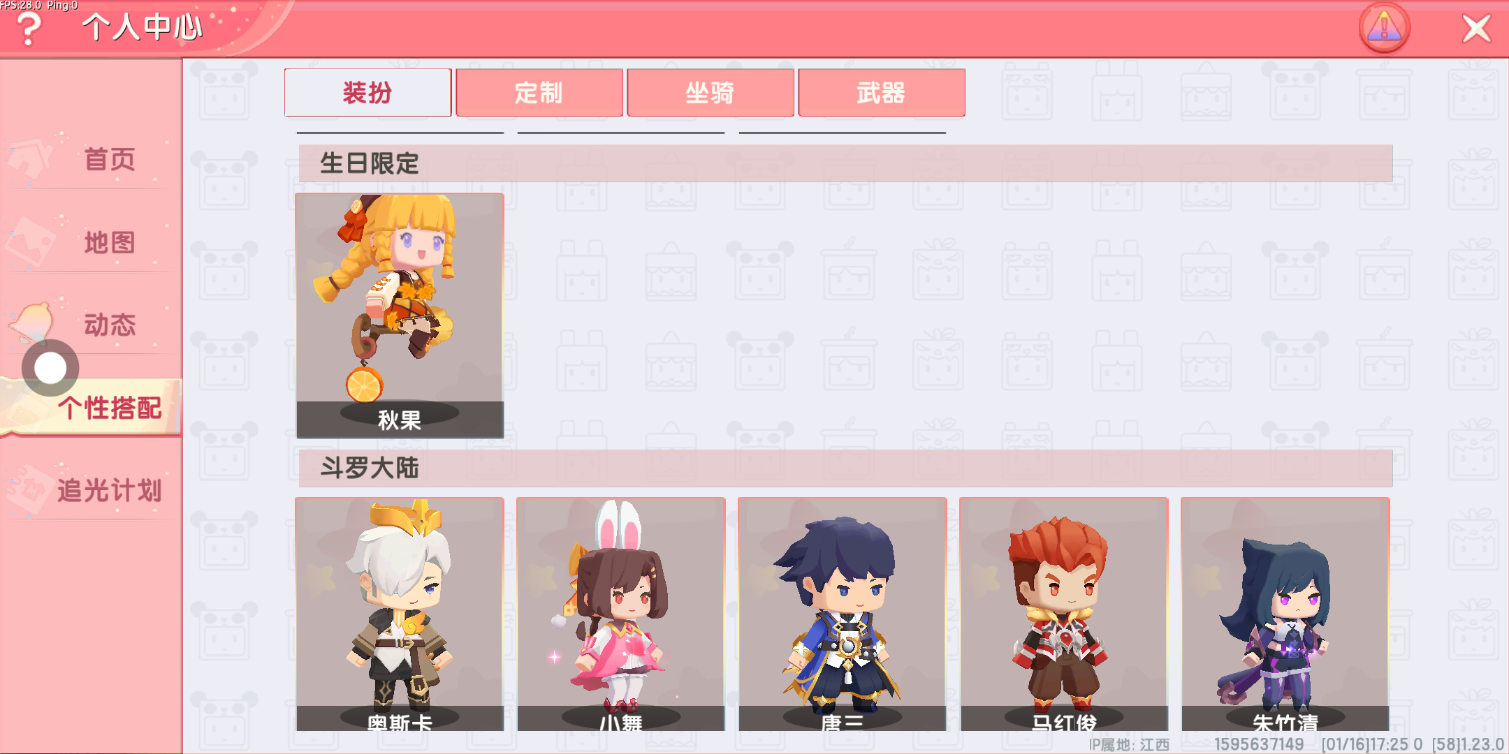1509x754 pixels.
Task: Choose the 秋果 birthday costume
Action: point(400,316)
